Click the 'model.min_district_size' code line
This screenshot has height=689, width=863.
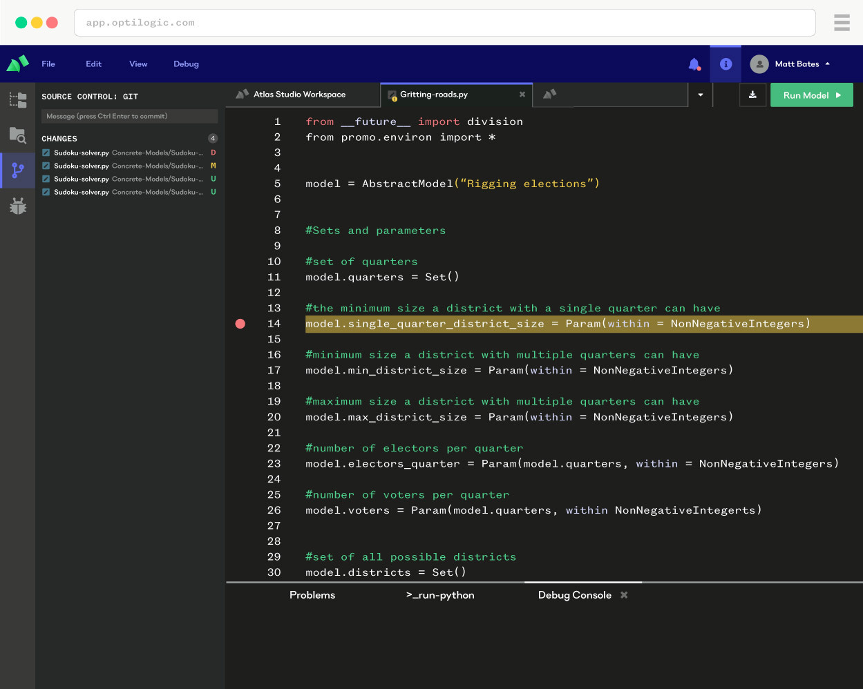coord(520,370)
